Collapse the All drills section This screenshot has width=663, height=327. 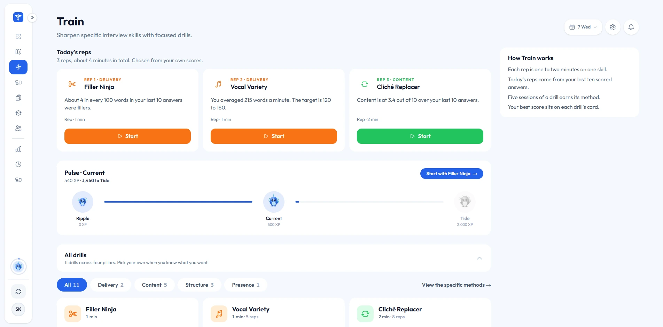pos(479,258)
